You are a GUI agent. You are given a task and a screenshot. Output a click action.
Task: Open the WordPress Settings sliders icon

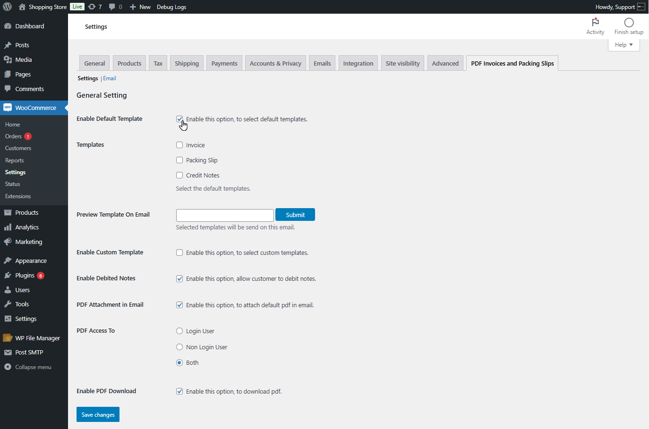[8, 319]
